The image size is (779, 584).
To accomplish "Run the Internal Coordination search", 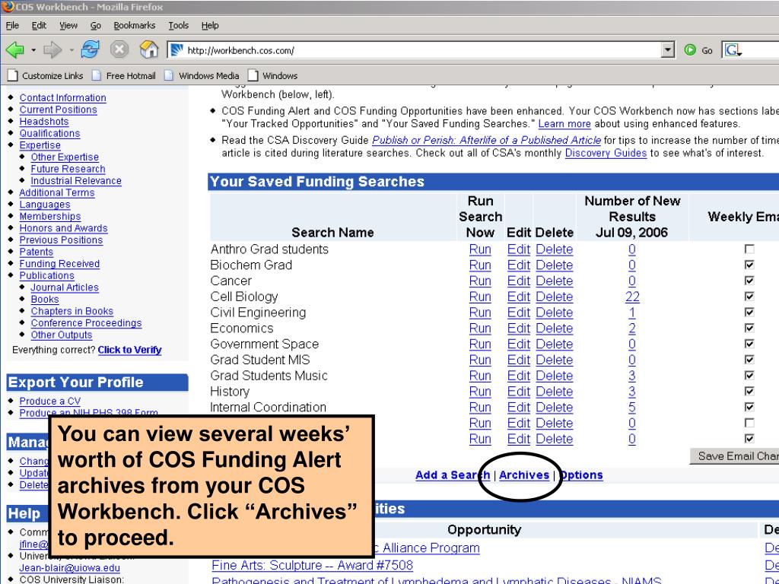I will pyautogui.click(x=480, y=408).
